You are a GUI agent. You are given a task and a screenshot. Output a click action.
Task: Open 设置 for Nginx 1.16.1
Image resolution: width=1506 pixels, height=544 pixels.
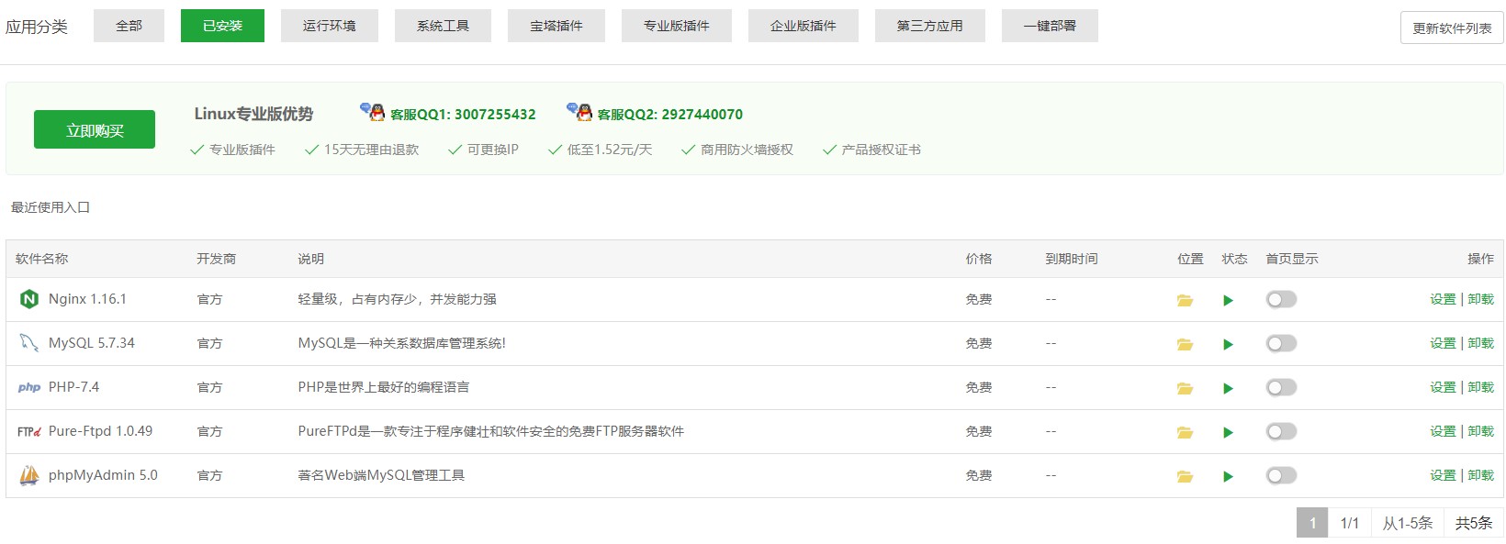pyautogui.click(x=1443, y=299)
